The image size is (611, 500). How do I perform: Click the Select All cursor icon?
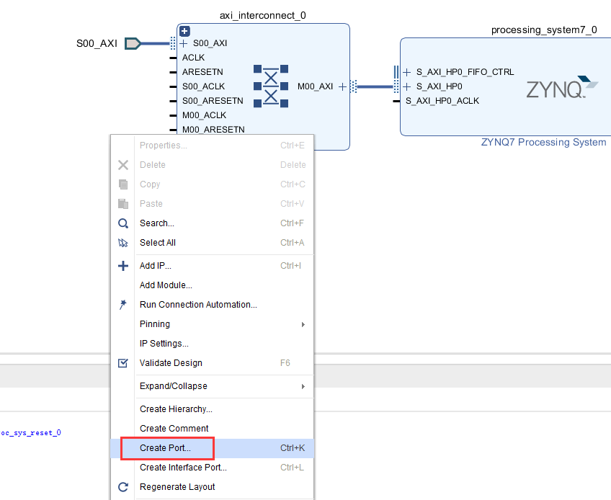tap(123, 243)
